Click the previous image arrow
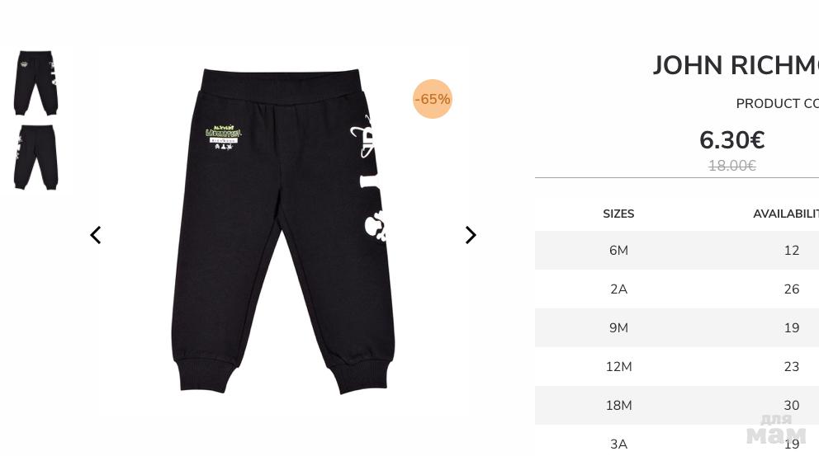This screenshot has height=456, width=819. click(95, 235)
